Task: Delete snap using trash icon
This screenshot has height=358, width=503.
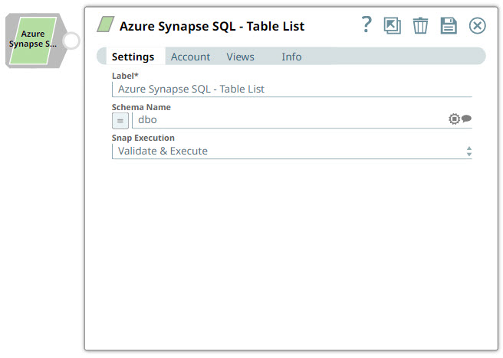Action: [x=420, y=25]
